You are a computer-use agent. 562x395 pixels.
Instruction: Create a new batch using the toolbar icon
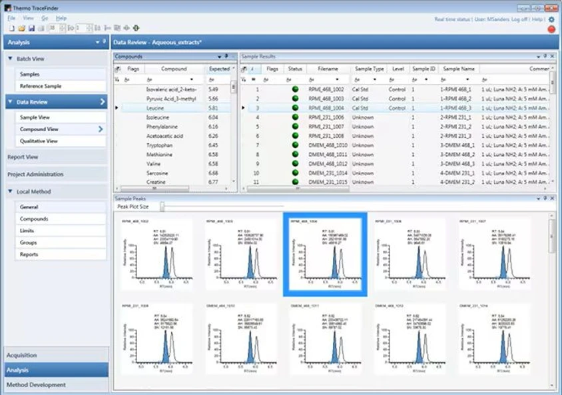(x=11, y=28)
